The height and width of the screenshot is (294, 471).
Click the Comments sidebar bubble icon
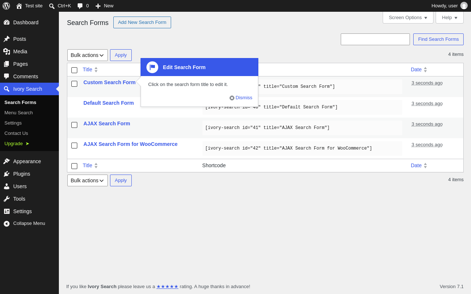click(x=7, y=76)
